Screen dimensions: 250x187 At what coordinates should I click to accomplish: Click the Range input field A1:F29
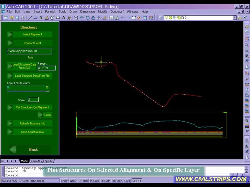click(x=47, y=68)
